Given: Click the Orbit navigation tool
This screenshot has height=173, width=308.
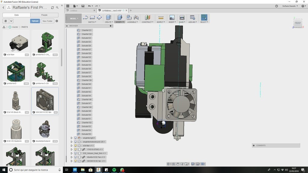Looking at the screenshot, I should (168, 164).
